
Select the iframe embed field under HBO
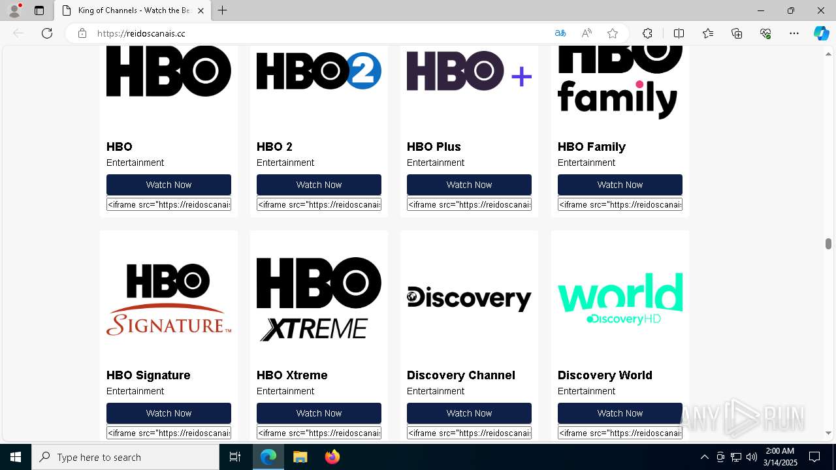(169, 204)
